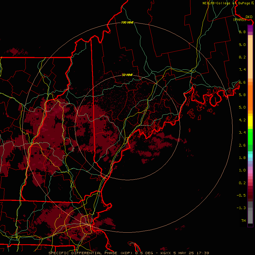Click the DKD legend title

pos(249,17)
